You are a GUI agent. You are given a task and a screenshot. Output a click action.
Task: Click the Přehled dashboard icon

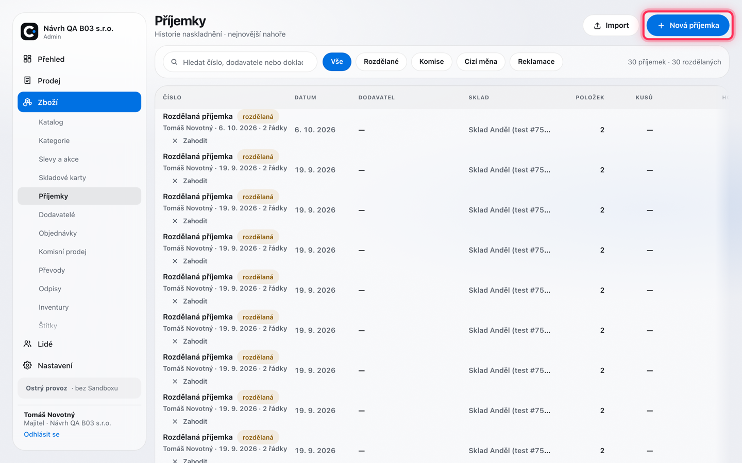click(x=27, y=59)
